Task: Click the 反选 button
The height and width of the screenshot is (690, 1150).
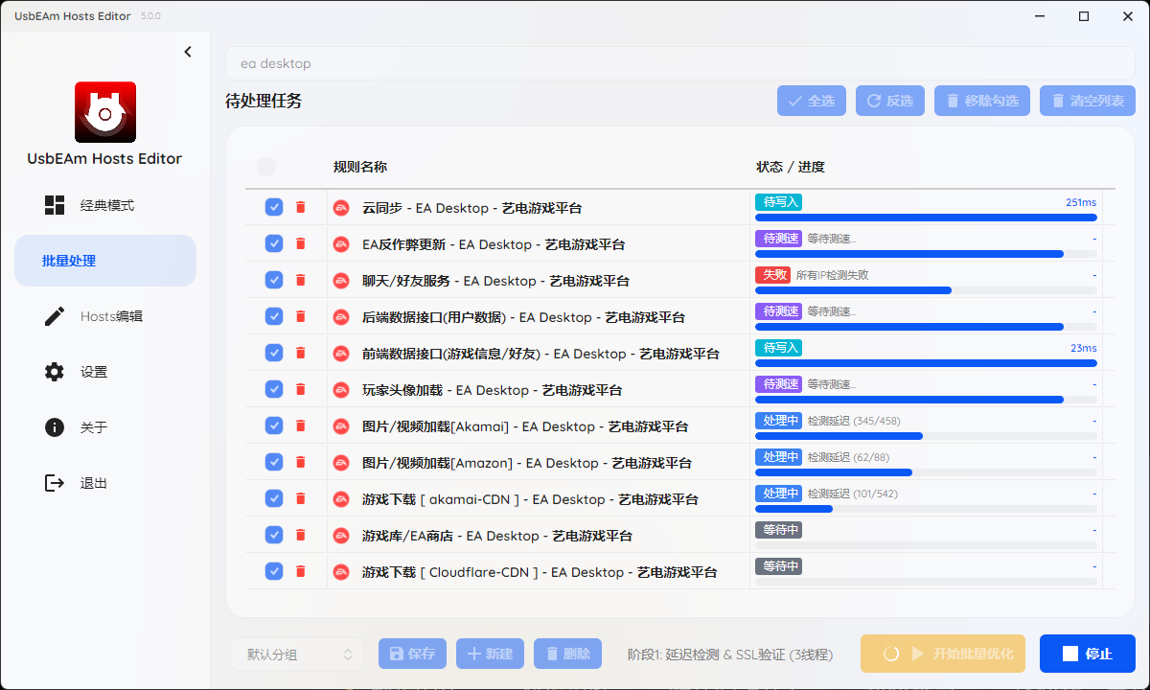Action: pos(890,101)
